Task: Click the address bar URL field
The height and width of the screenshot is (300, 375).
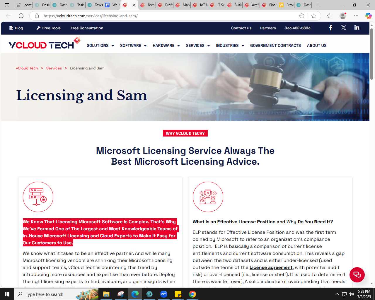Action: point(170,16)
